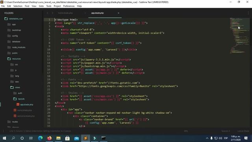The image size is (252, 142).
Task: Click the jquery-3.3.1.min.js script line
Action: [x=96, y=60]
